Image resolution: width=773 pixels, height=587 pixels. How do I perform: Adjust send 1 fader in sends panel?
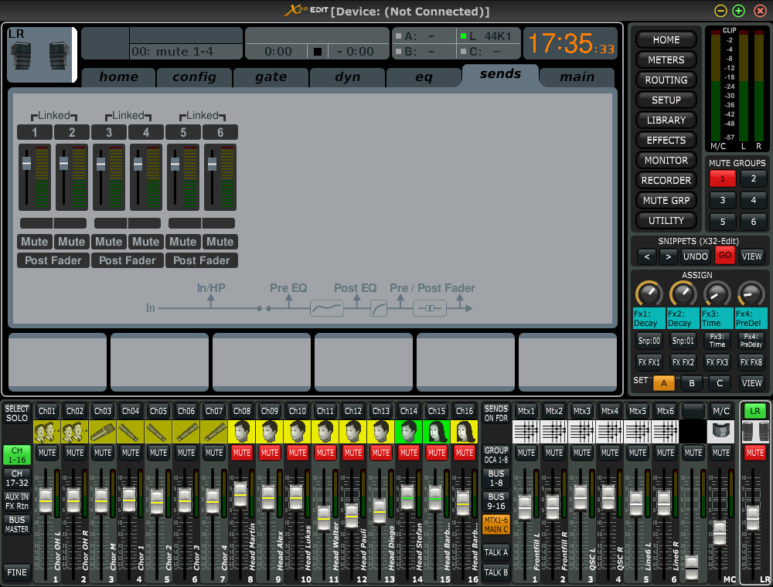(26, 163)
